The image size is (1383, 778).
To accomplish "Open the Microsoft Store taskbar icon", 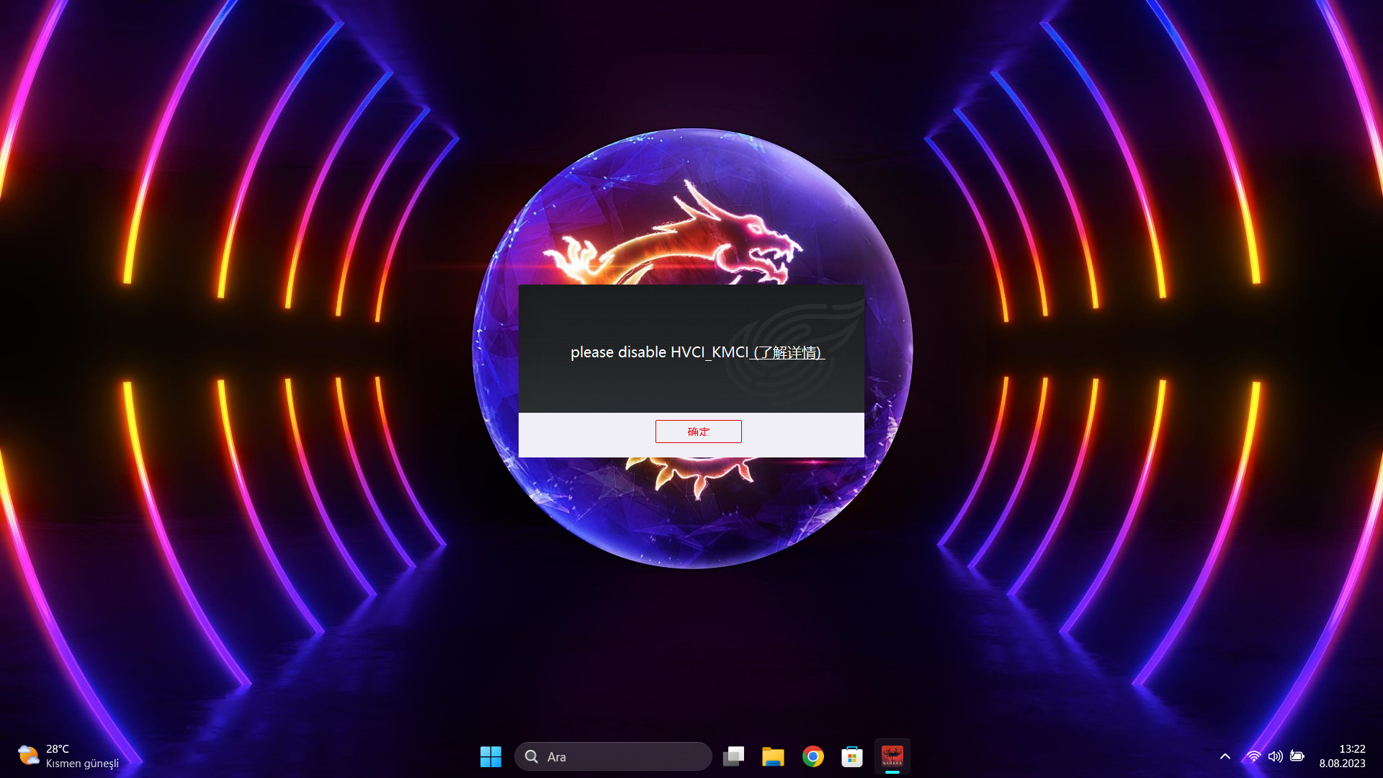I will tap(852, 756).
